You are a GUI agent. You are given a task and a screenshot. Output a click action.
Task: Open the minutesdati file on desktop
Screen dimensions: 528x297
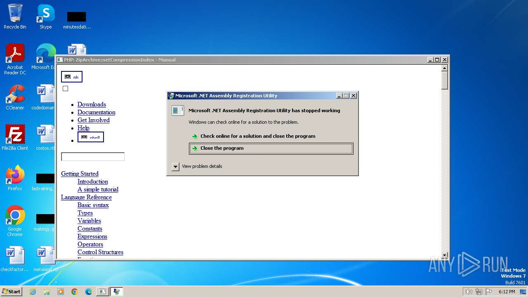coord(77,20)
